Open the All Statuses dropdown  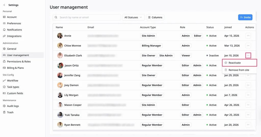133,17
